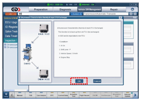The height and width of the screenshot is (101, 141).
Task: Click the VMI Off status indicator
Action: (72, 5)
